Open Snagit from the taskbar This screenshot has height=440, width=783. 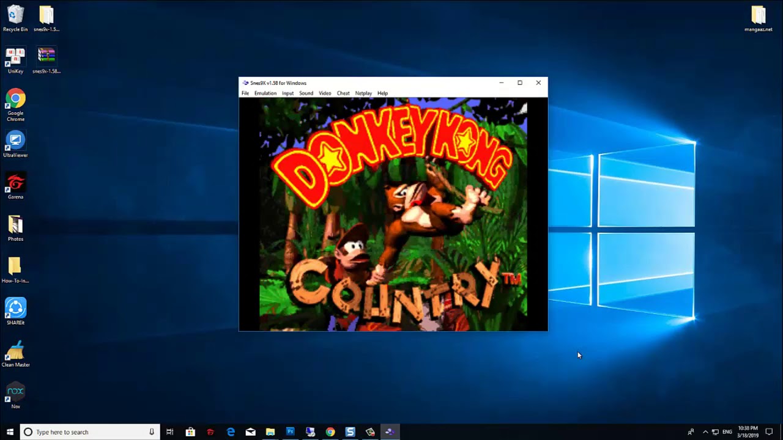tap(350, 432)
